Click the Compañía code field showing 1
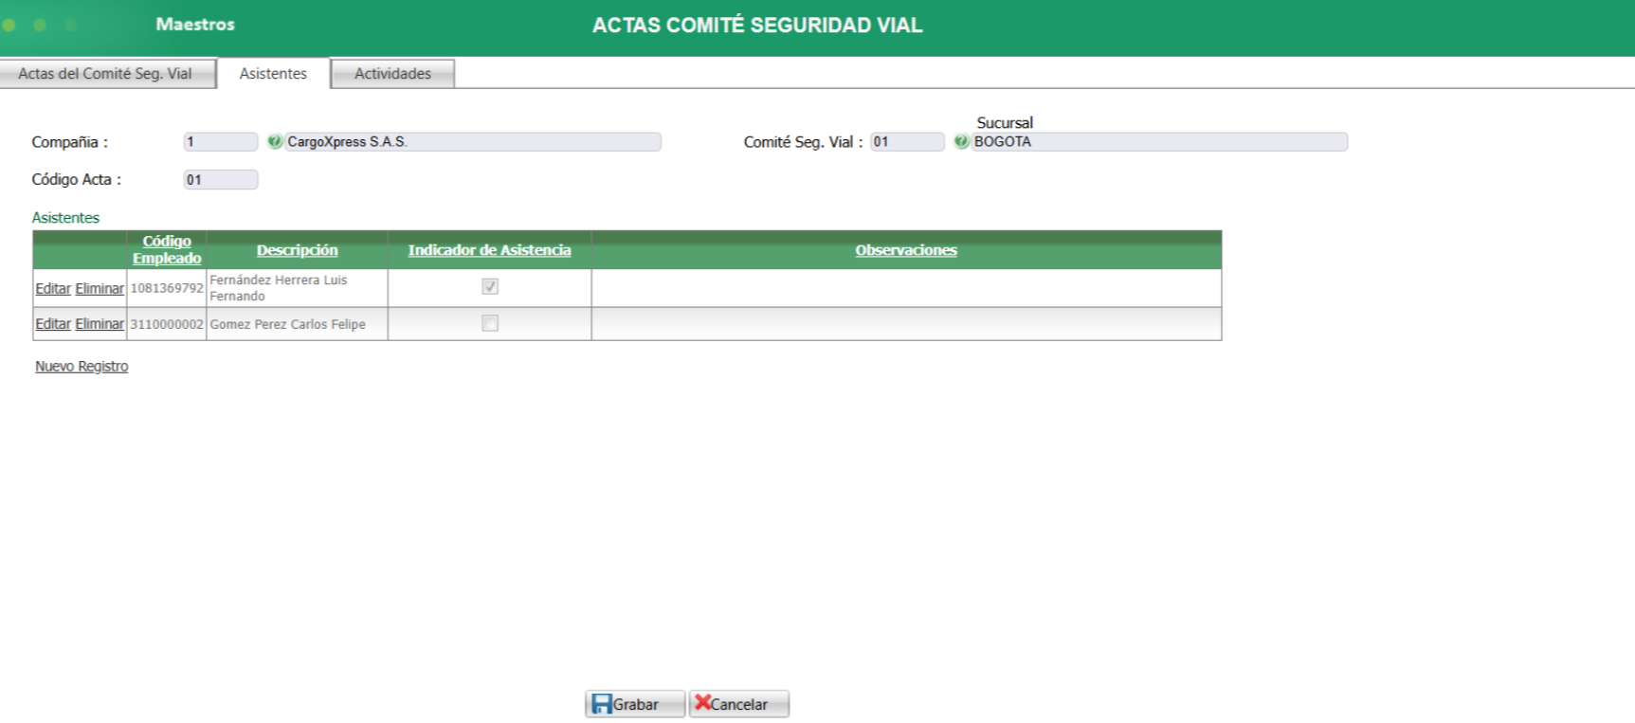1635x723 pixels. tap(220, 142)
